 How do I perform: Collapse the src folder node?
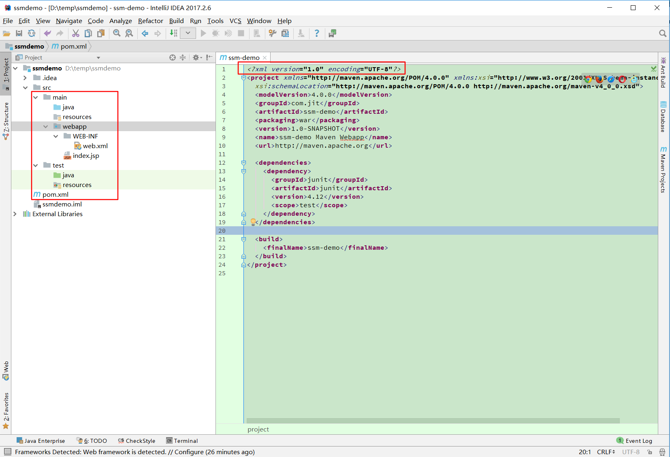25,87
